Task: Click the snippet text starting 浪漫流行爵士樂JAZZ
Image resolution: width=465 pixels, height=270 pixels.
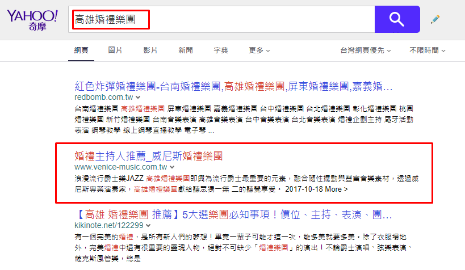Action: click(x=246, y=184)
